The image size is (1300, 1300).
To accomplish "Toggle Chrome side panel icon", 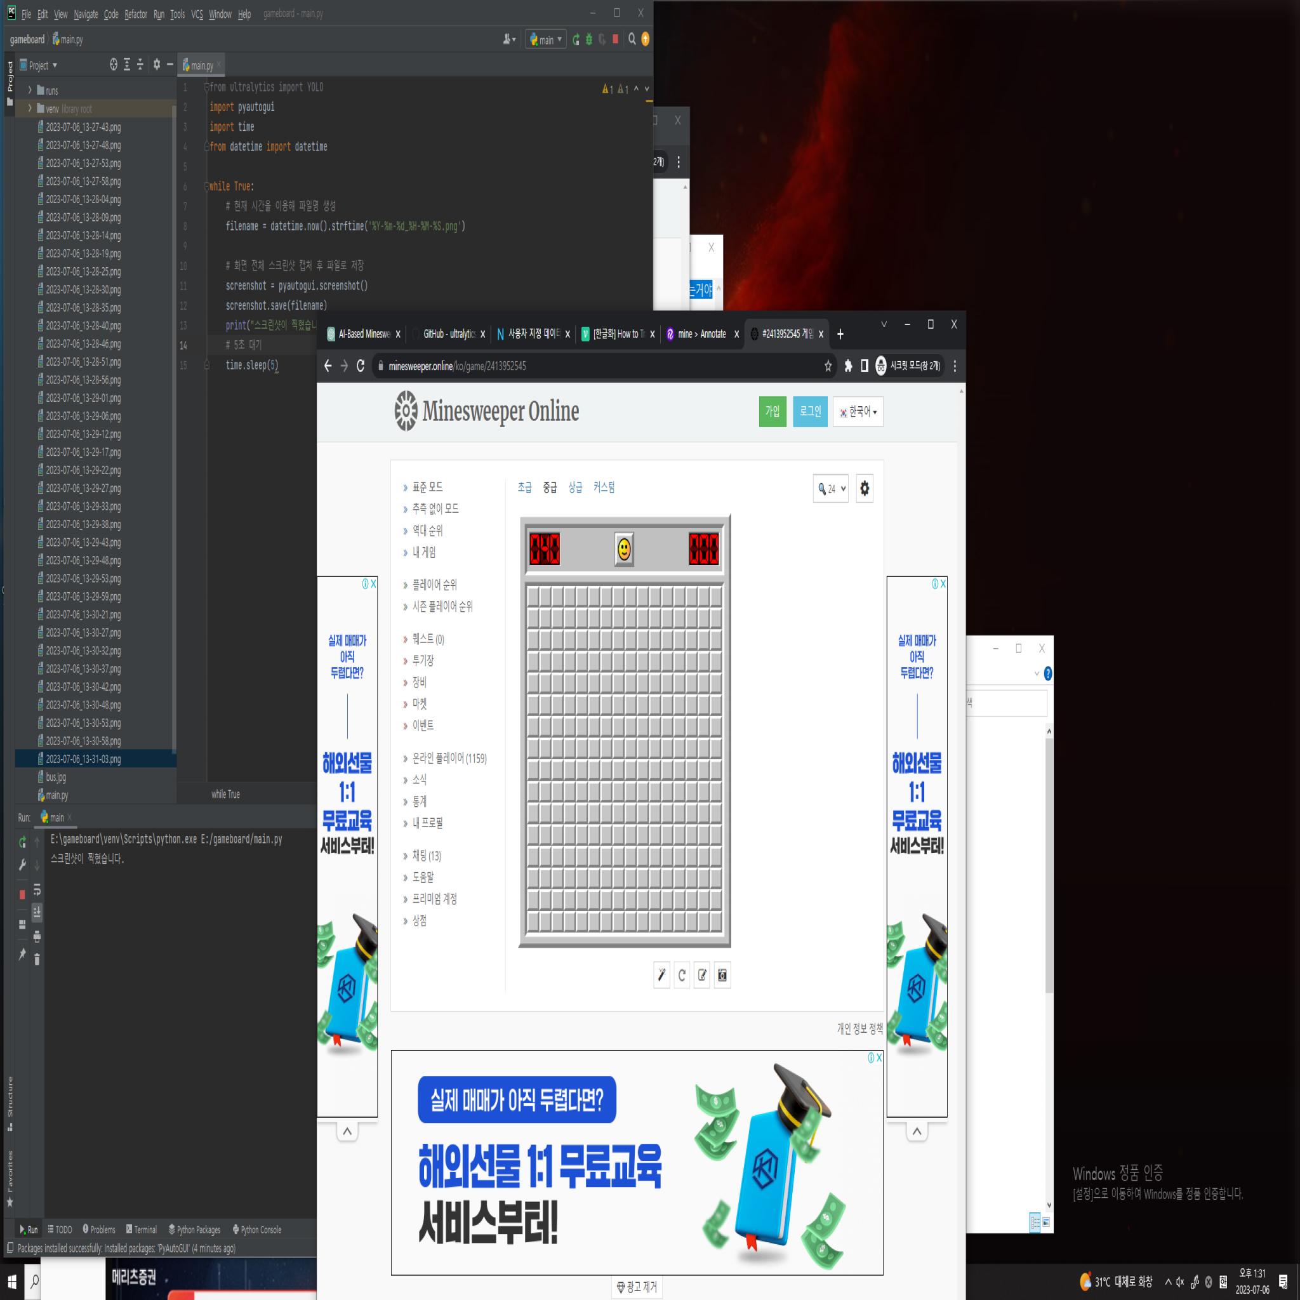I will (865, 366).
